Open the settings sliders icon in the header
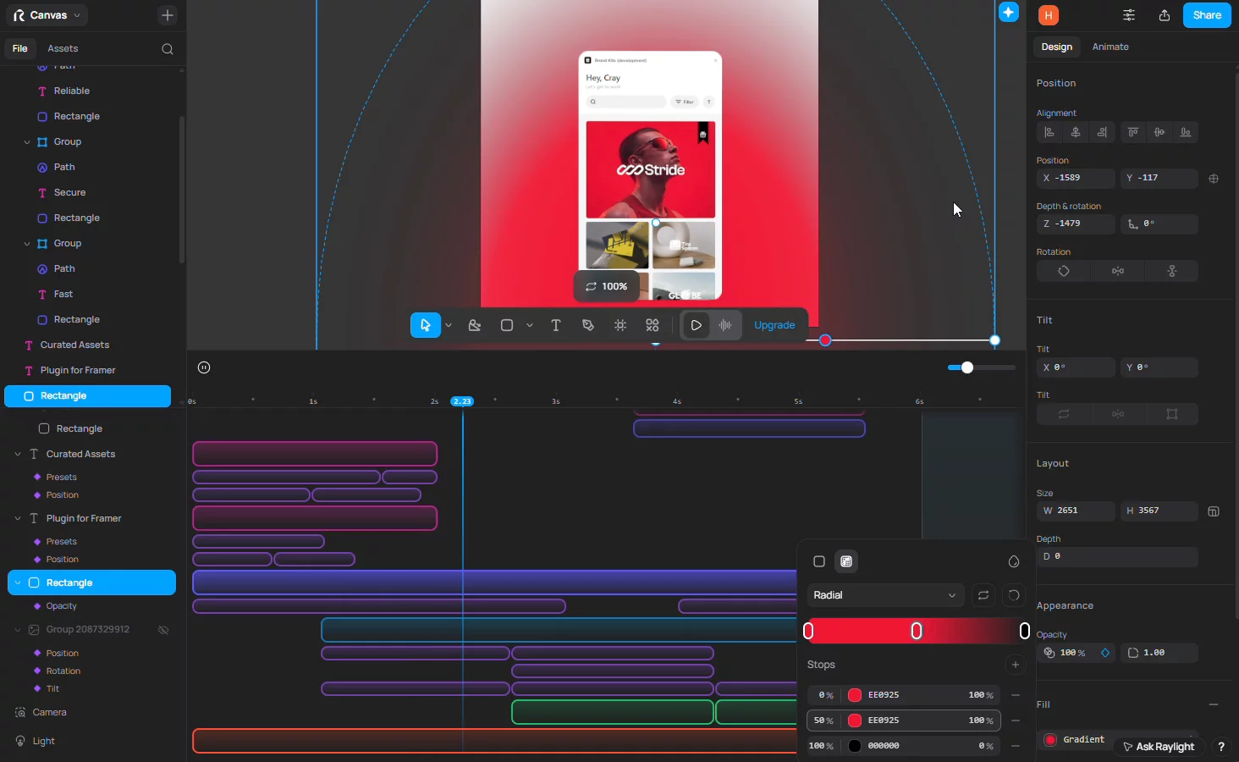Screen dimensions: 1239x762 pos(1129,15)
